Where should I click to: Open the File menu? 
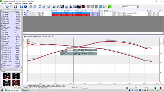click(x=2, y=3)
